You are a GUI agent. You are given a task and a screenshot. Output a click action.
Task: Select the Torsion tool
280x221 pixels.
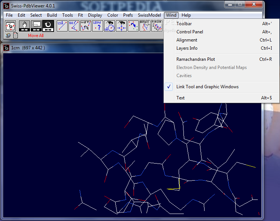point(156,26)
